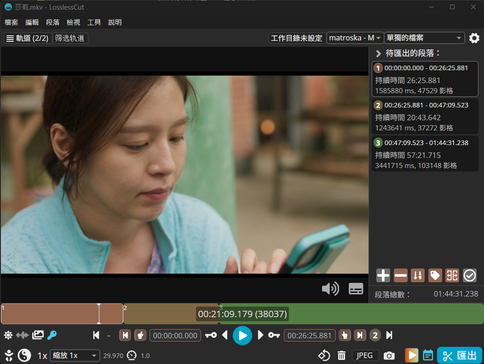
Task: Click the trash can icon
Action: pos(342,356)
